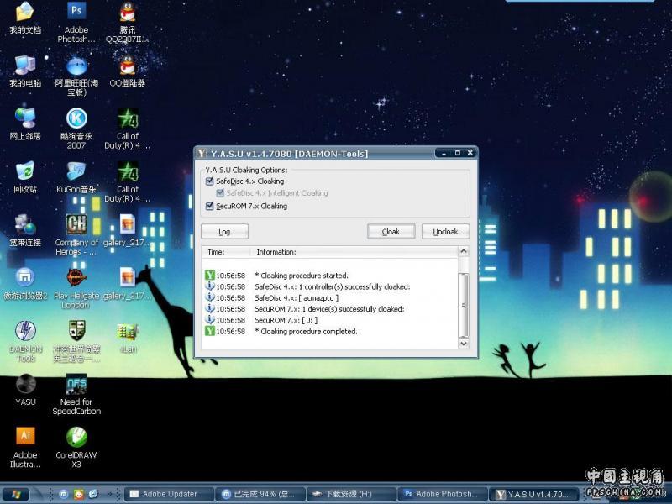
Task: Open the Adobe Illustrator desktop icon
Action: tap(25, 436)
